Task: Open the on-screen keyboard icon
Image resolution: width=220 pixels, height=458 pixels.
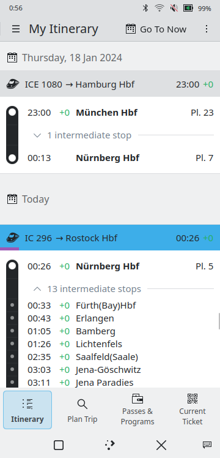Action: tap(207, 445)
